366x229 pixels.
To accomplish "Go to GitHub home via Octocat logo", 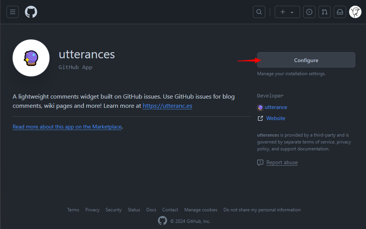I will 31,12.
